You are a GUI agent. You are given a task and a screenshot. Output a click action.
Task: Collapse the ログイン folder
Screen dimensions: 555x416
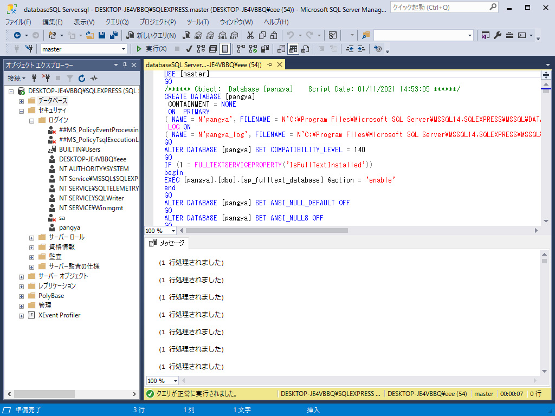click(x=31, y=121)
